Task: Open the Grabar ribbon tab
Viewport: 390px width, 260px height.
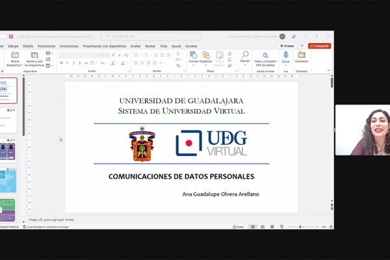Action: tap(136, 46)
